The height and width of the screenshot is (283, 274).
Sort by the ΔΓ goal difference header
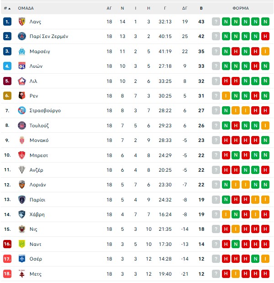pyautogui.click(x=185, y=8)
